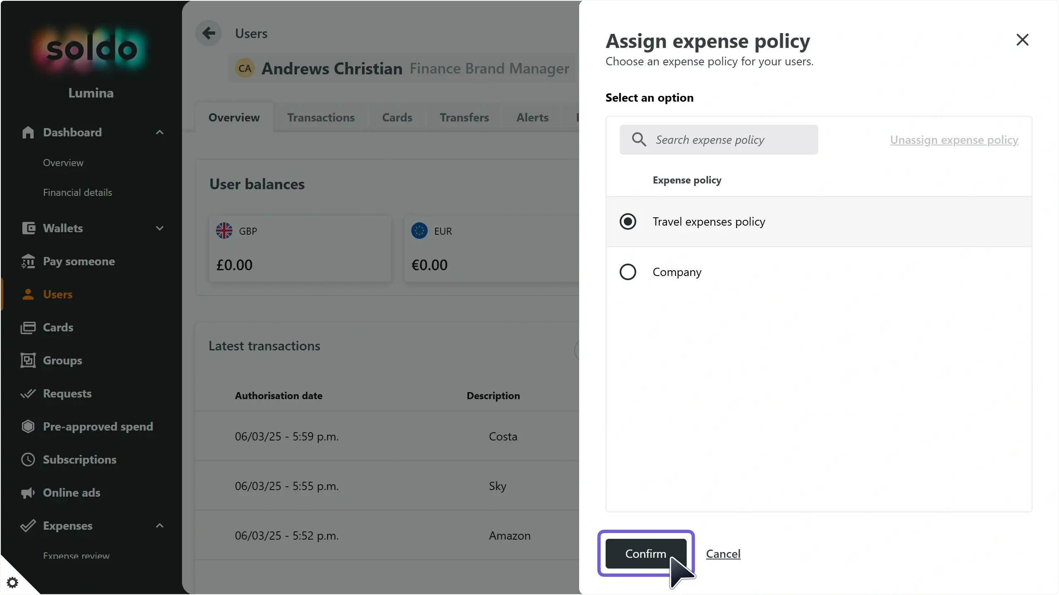Image resolution: width=1059 pixels, height=595 pixels.
Task: Click the Dashboard home icon
Action: [28, 132]
